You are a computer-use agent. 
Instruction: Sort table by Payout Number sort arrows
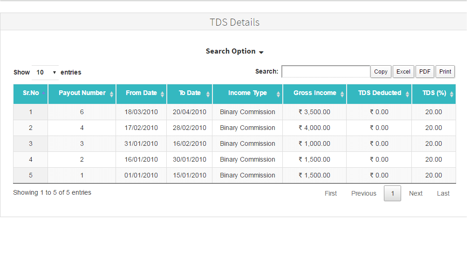(111, 94)
